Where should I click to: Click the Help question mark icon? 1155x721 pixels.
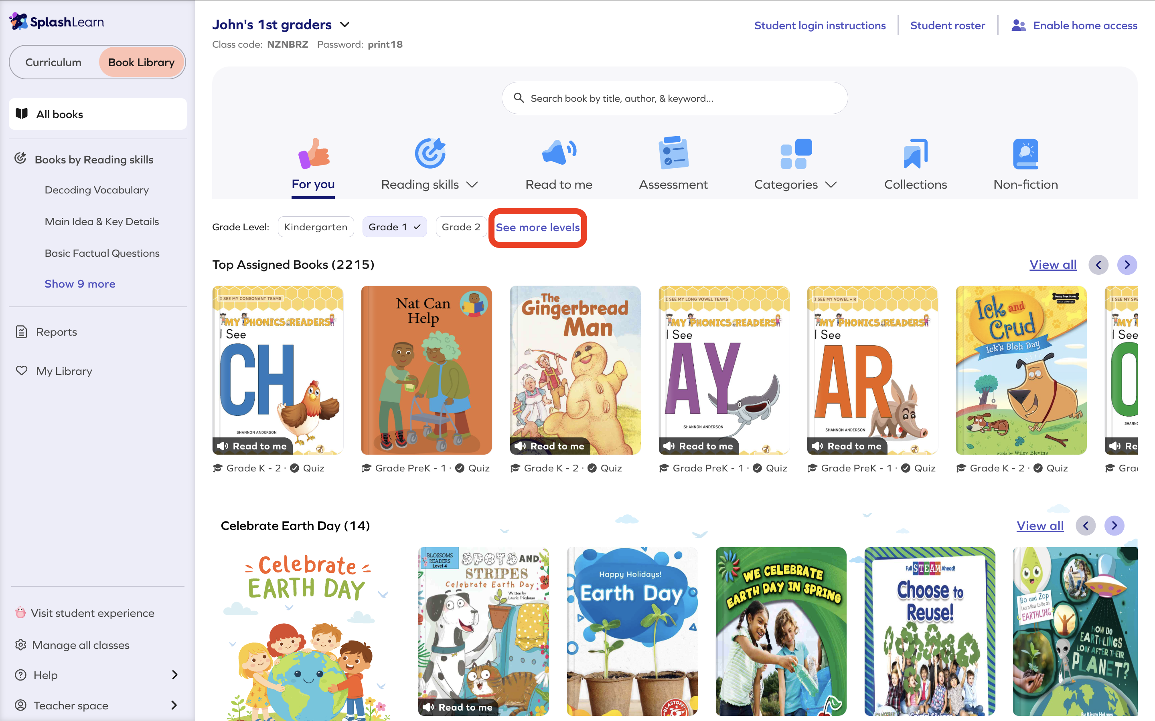click(20, 675)
